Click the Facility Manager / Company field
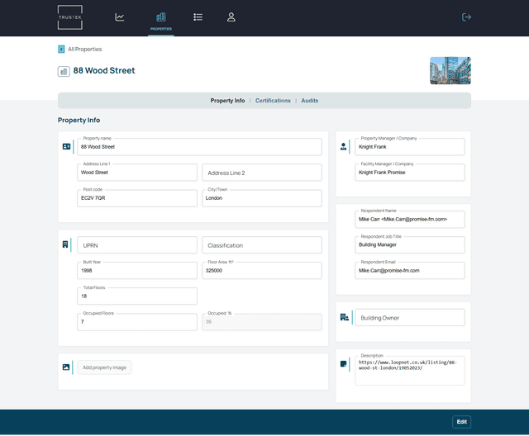The width and height of the screenshot is (529, 436). pos(410,173)
